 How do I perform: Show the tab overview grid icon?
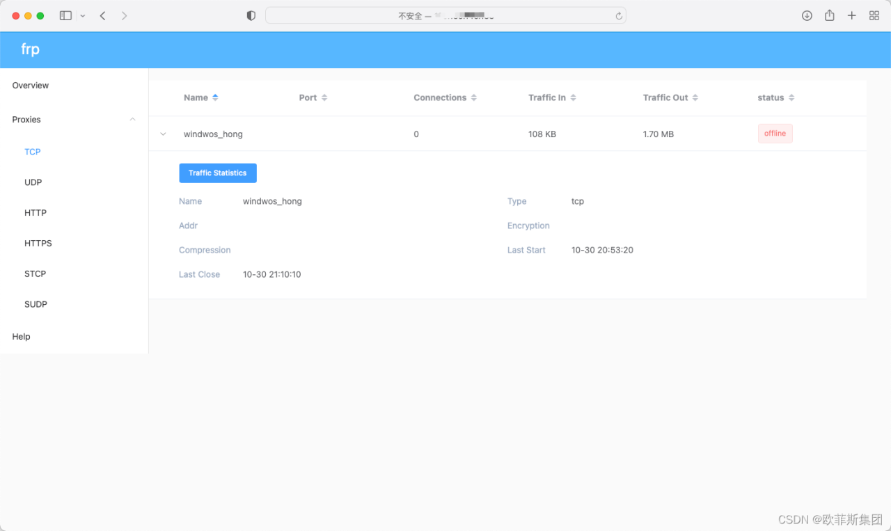point(874,15)
